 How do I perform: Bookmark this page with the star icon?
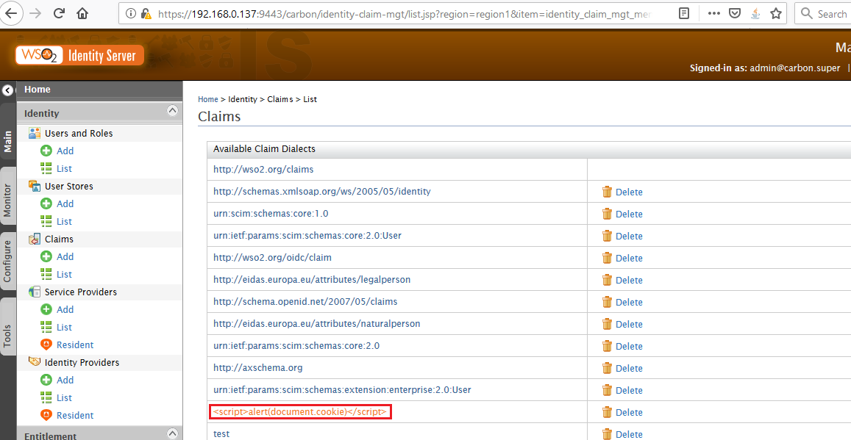[x=776, y=13]
